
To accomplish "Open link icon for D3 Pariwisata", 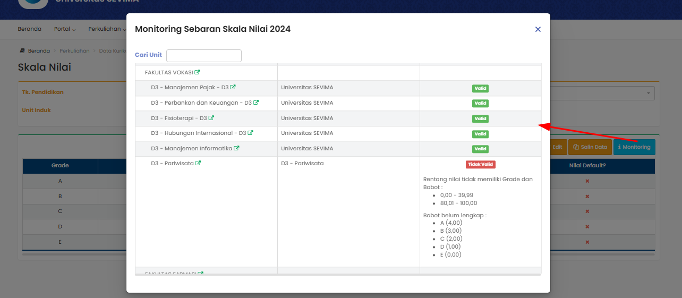I will click(198, 163).
